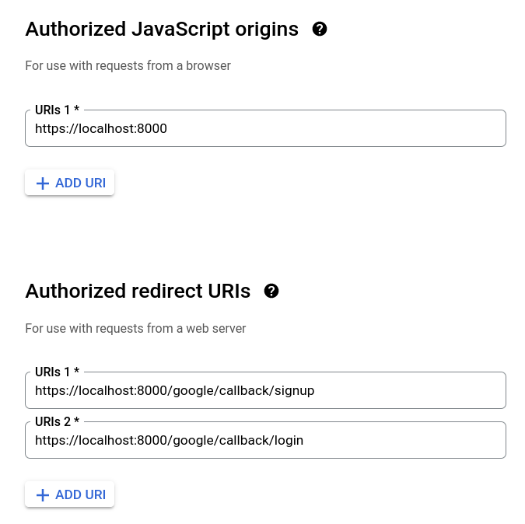The width and height of the screenshot is (525, 524).
Task: Select 'For use with requests from a browser' text
Action: [x=128, y=65]
